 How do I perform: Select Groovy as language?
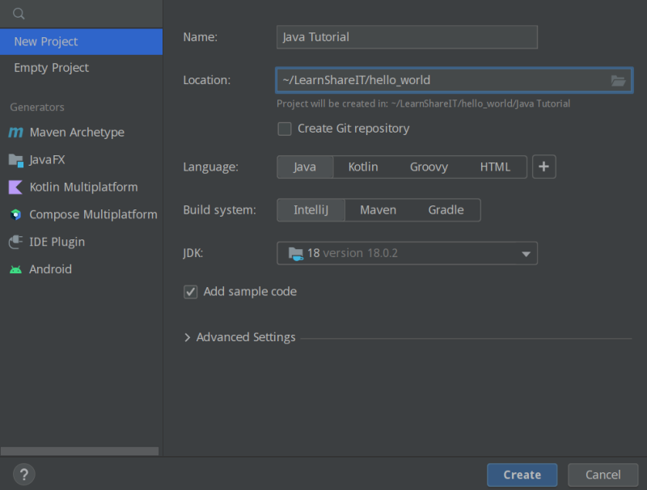pos(429,167)
